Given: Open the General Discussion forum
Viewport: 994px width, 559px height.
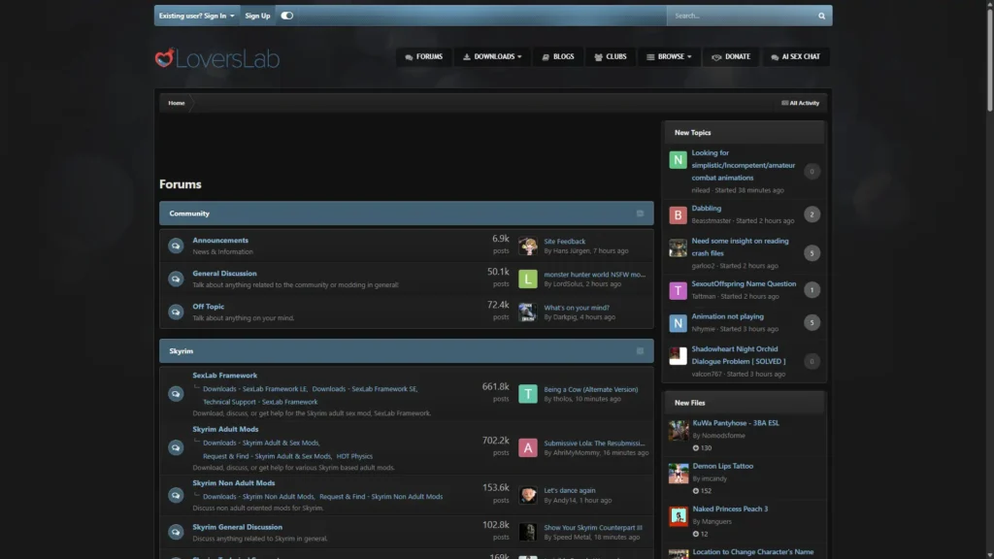Looking at the screenshot, I should coord(224,273).
